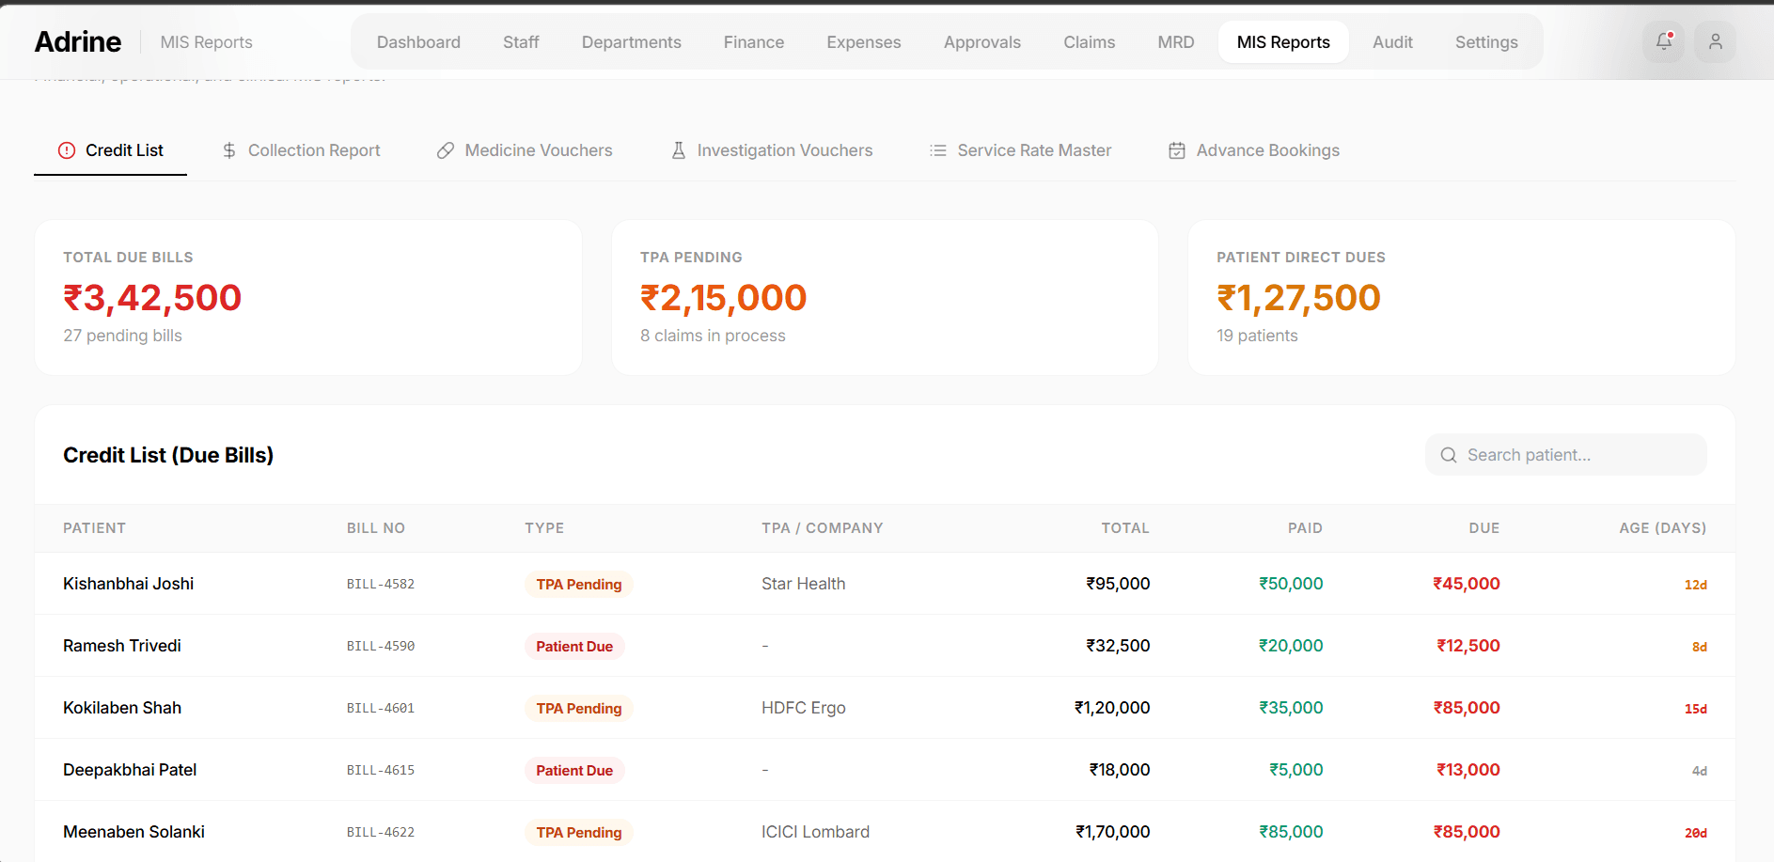Click the calendar icon beside Advance Bookings
Screen dimensions: 1774x862
[x=1176, y=150]
